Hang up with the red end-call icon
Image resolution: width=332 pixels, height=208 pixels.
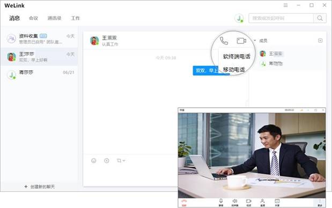tap(184, 203)
